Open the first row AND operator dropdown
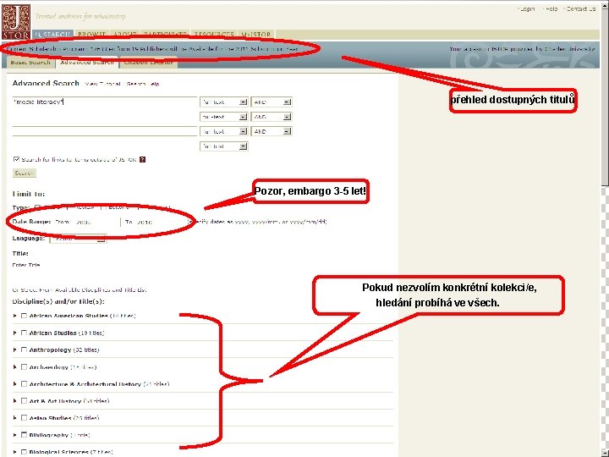Image resolution: width=609 pixels, height=457 pixels. [272, 102]
